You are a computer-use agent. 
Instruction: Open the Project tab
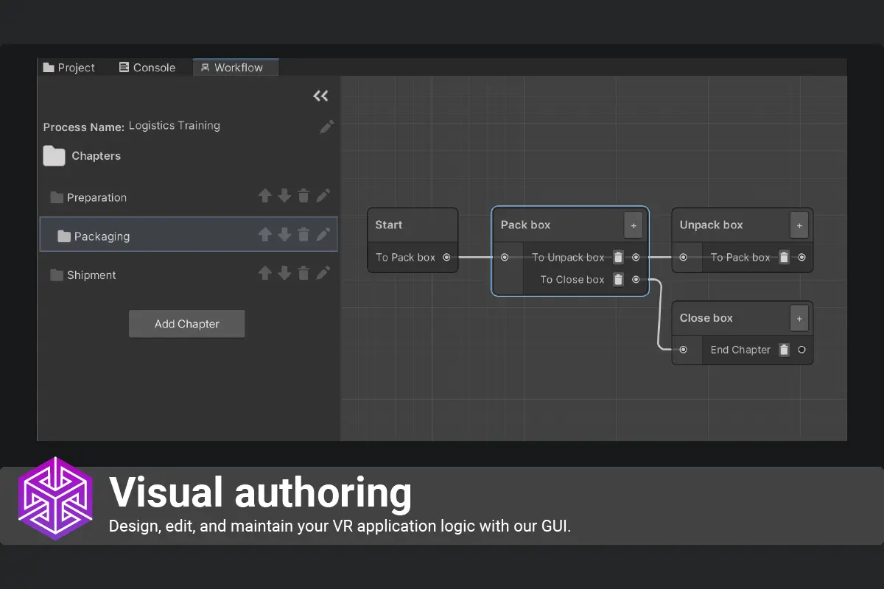[69, 68]
